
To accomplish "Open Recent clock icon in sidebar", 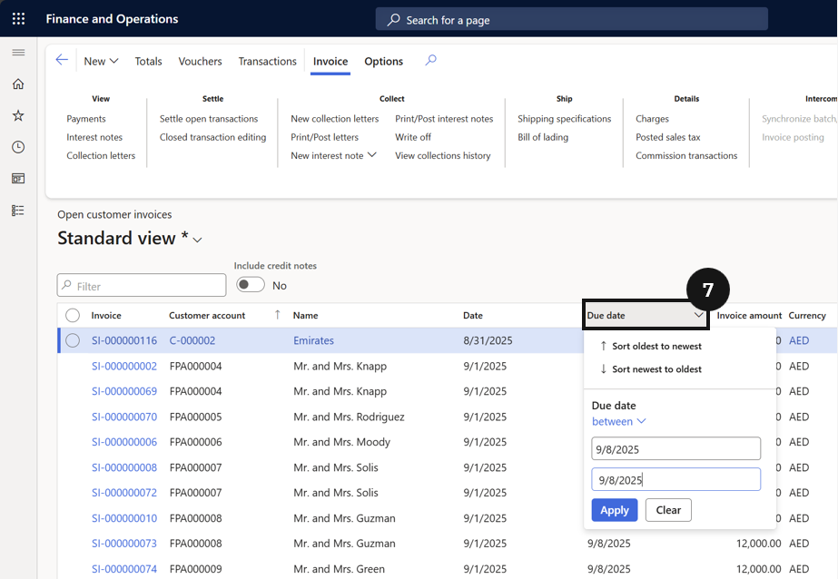I will click(x=19, y=147).
